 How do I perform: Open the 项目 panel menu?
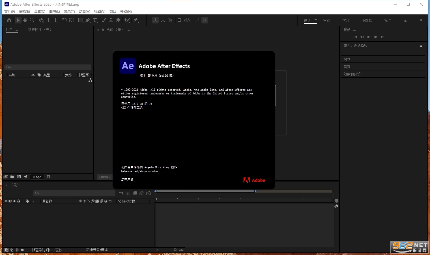(17, 30)
